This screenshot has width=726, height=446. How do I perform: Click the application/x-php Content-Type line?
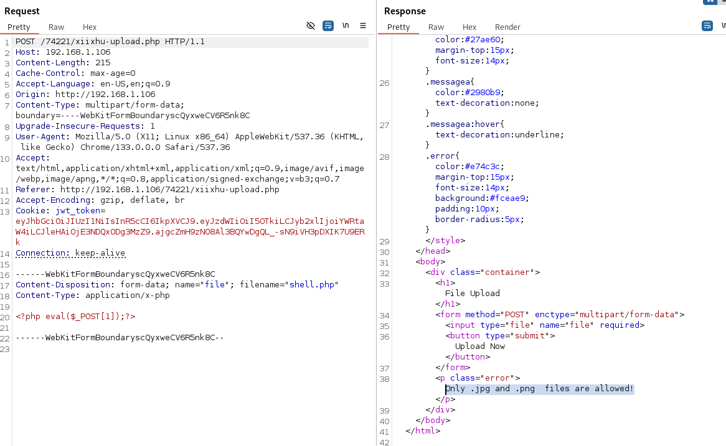coord(93,295)
